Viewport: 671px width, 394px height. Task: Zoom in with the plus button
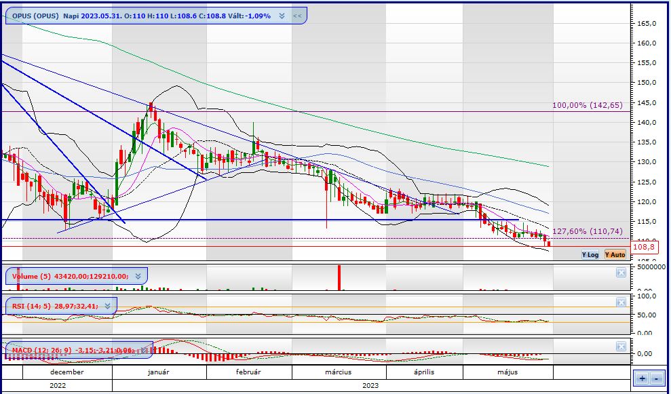642,378
